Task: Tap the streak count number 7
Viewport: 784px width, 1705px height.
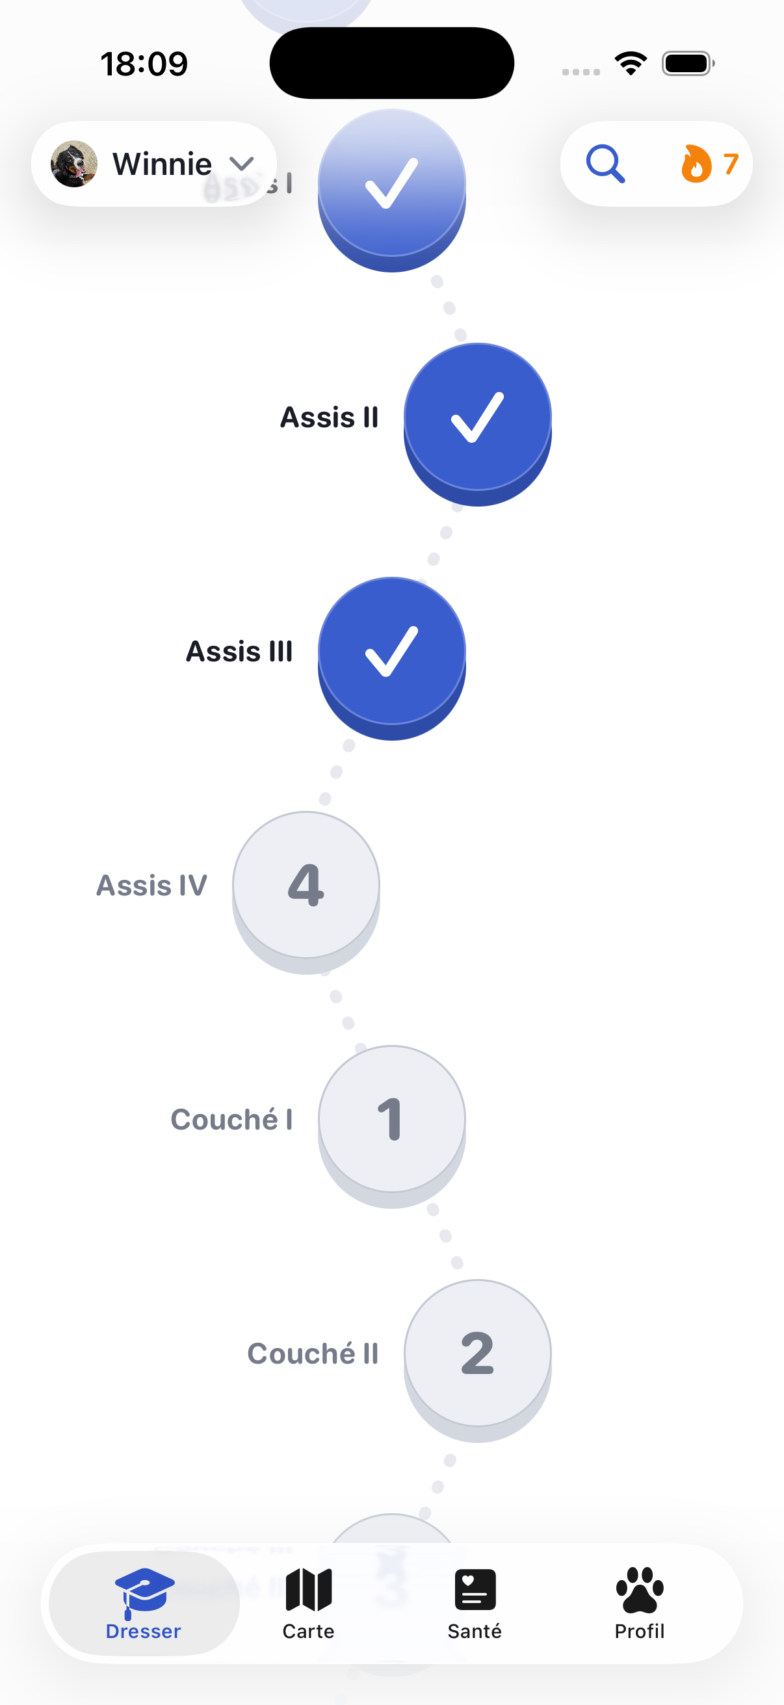Action: pyautogui.click(x=731, y=163)
